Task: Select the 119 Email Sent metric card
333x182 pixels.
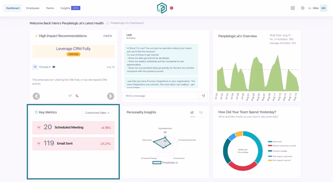Action: 73,144
